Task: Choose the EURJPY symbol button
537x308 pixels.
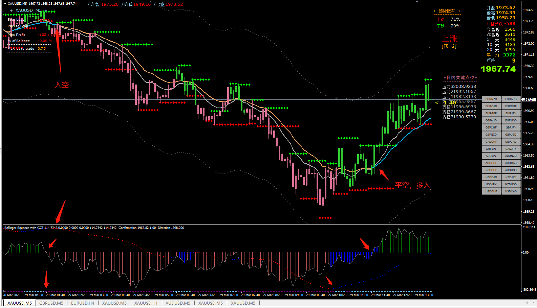Action: (511, 113)
